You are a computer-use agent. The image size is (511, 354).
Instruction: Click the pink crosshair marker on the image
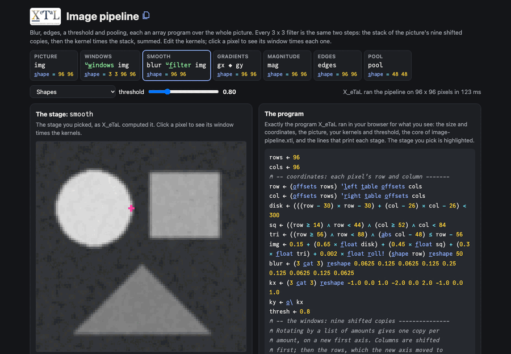[x=131, y=208]
